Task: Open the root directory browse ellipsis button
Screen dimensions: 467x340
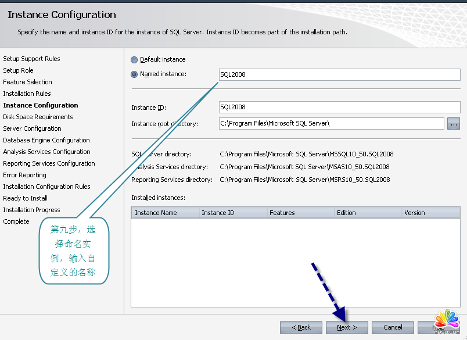Action: (x=454, y=123)
